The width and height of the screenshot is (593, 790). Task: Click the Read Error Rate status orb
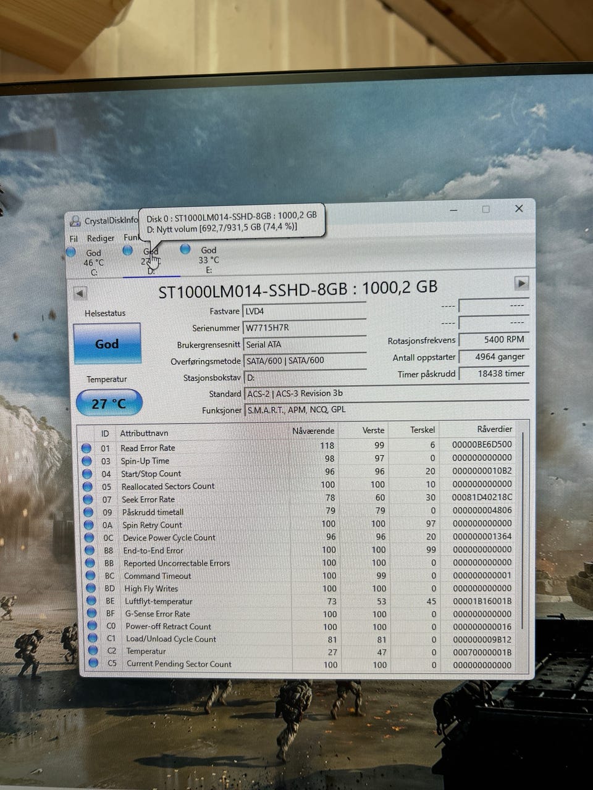pyautogui.click(x=86, y=448)
